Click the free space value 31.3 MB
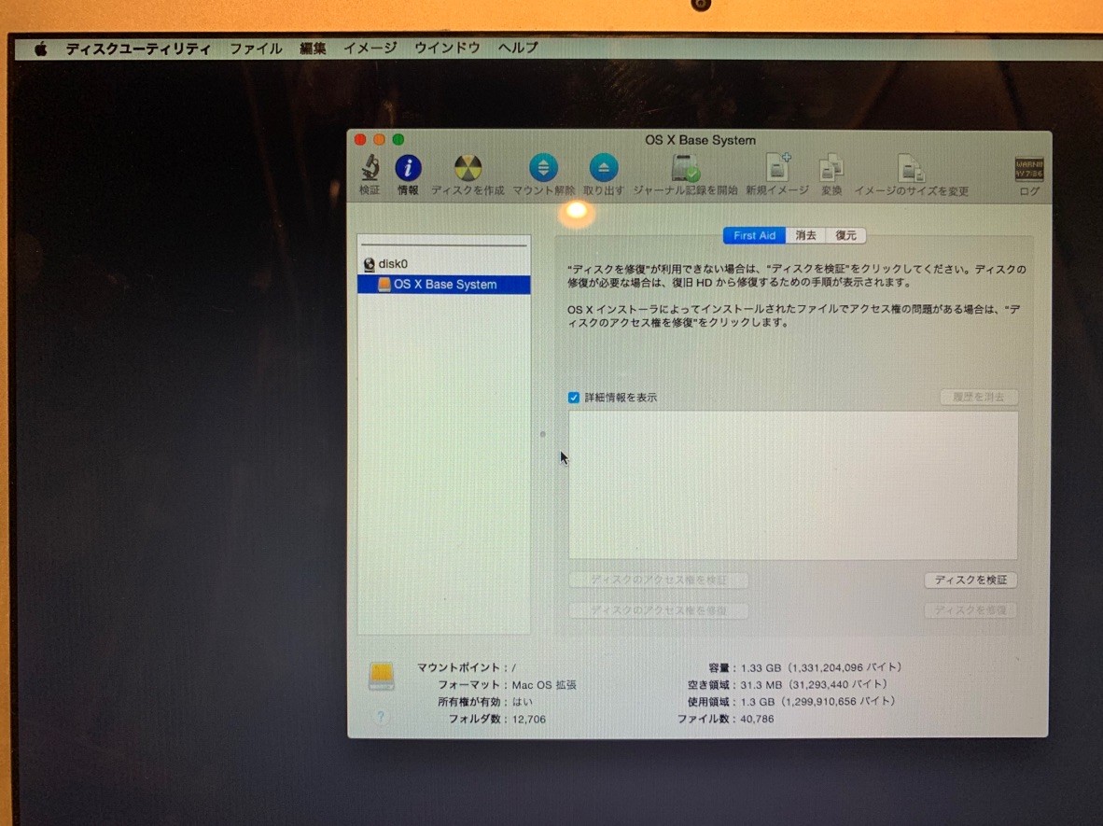 pos(761,684)
